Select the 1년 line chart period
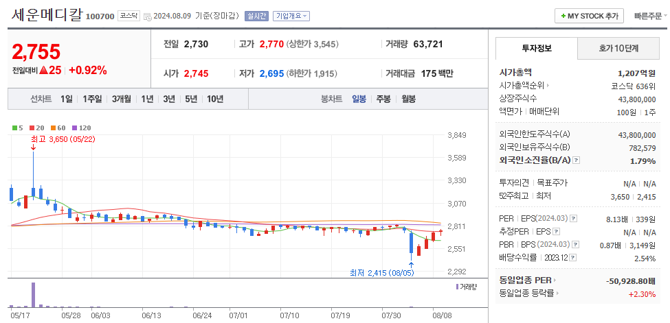Screen dimensions: 670x323 tap(147, 99)
